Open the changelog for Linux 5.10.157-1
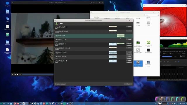 click(x=129, y=54)
